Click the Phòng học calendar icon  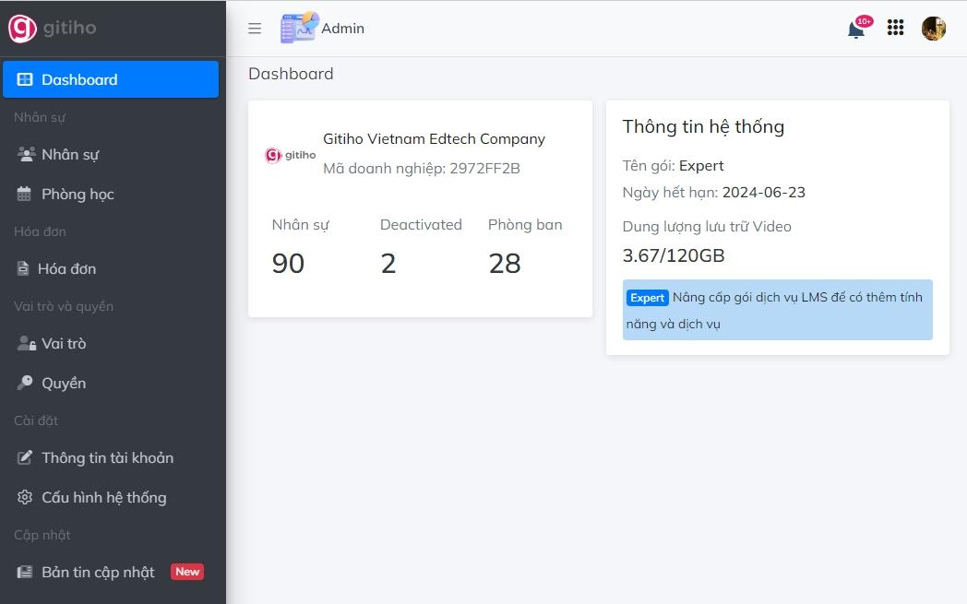25,194
